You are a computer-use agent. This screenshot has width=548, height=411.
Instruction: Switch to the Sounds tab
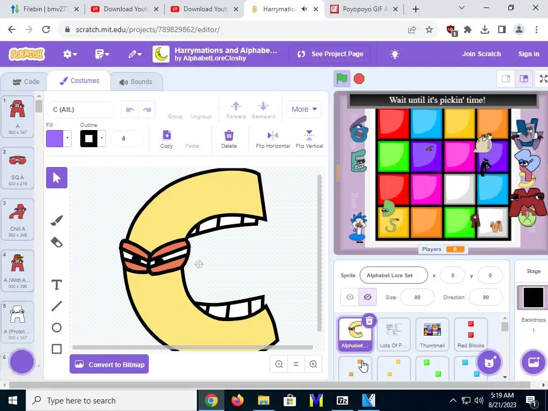[136, 82]
